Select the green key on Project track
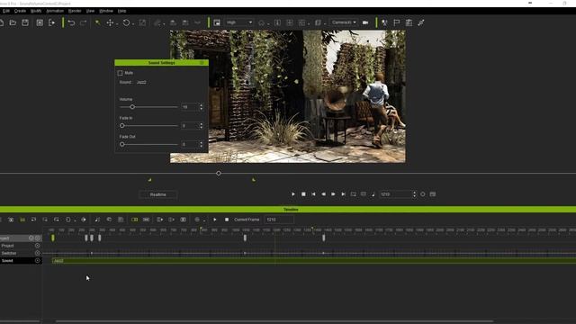This screenshot has height=324, width=576. pos(53,238)
